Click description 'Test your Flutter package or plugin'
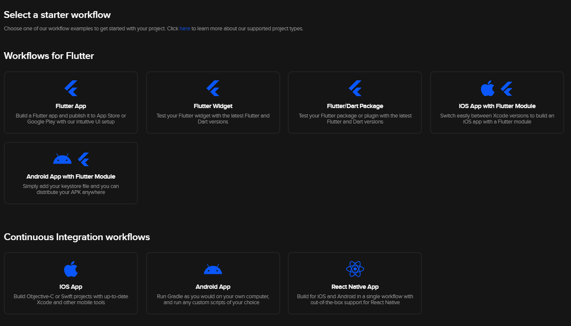The image size is (571, 326). coord(355,119)
